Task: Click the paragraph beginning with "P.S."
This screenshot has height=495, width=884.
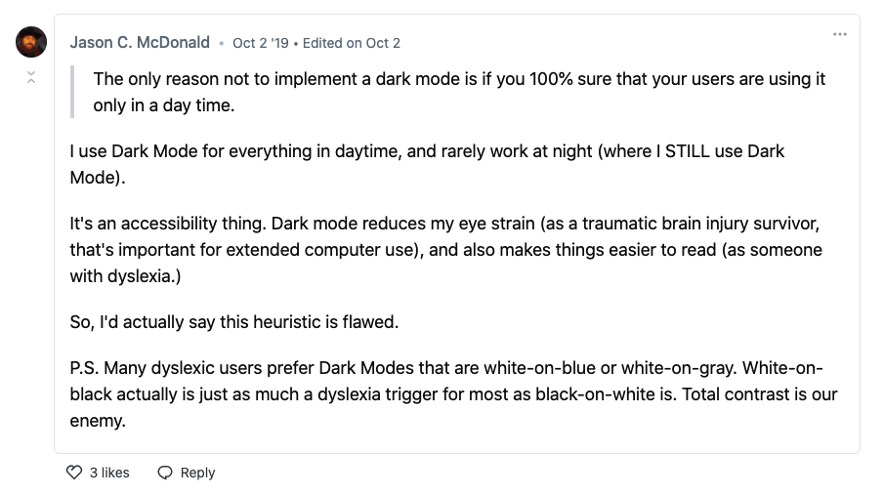Action: pos(453,395)
